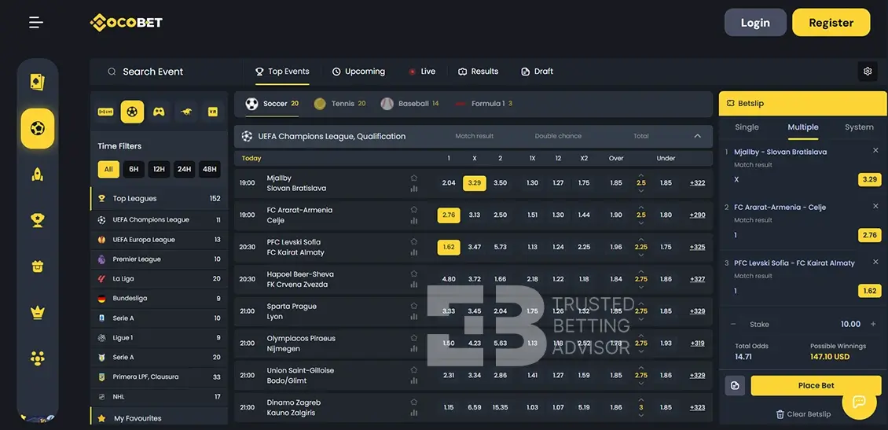Screen dimensions: 888x430
Task: Favorite the Hapoel Beer-Sheva match
Action: point(414,274)
